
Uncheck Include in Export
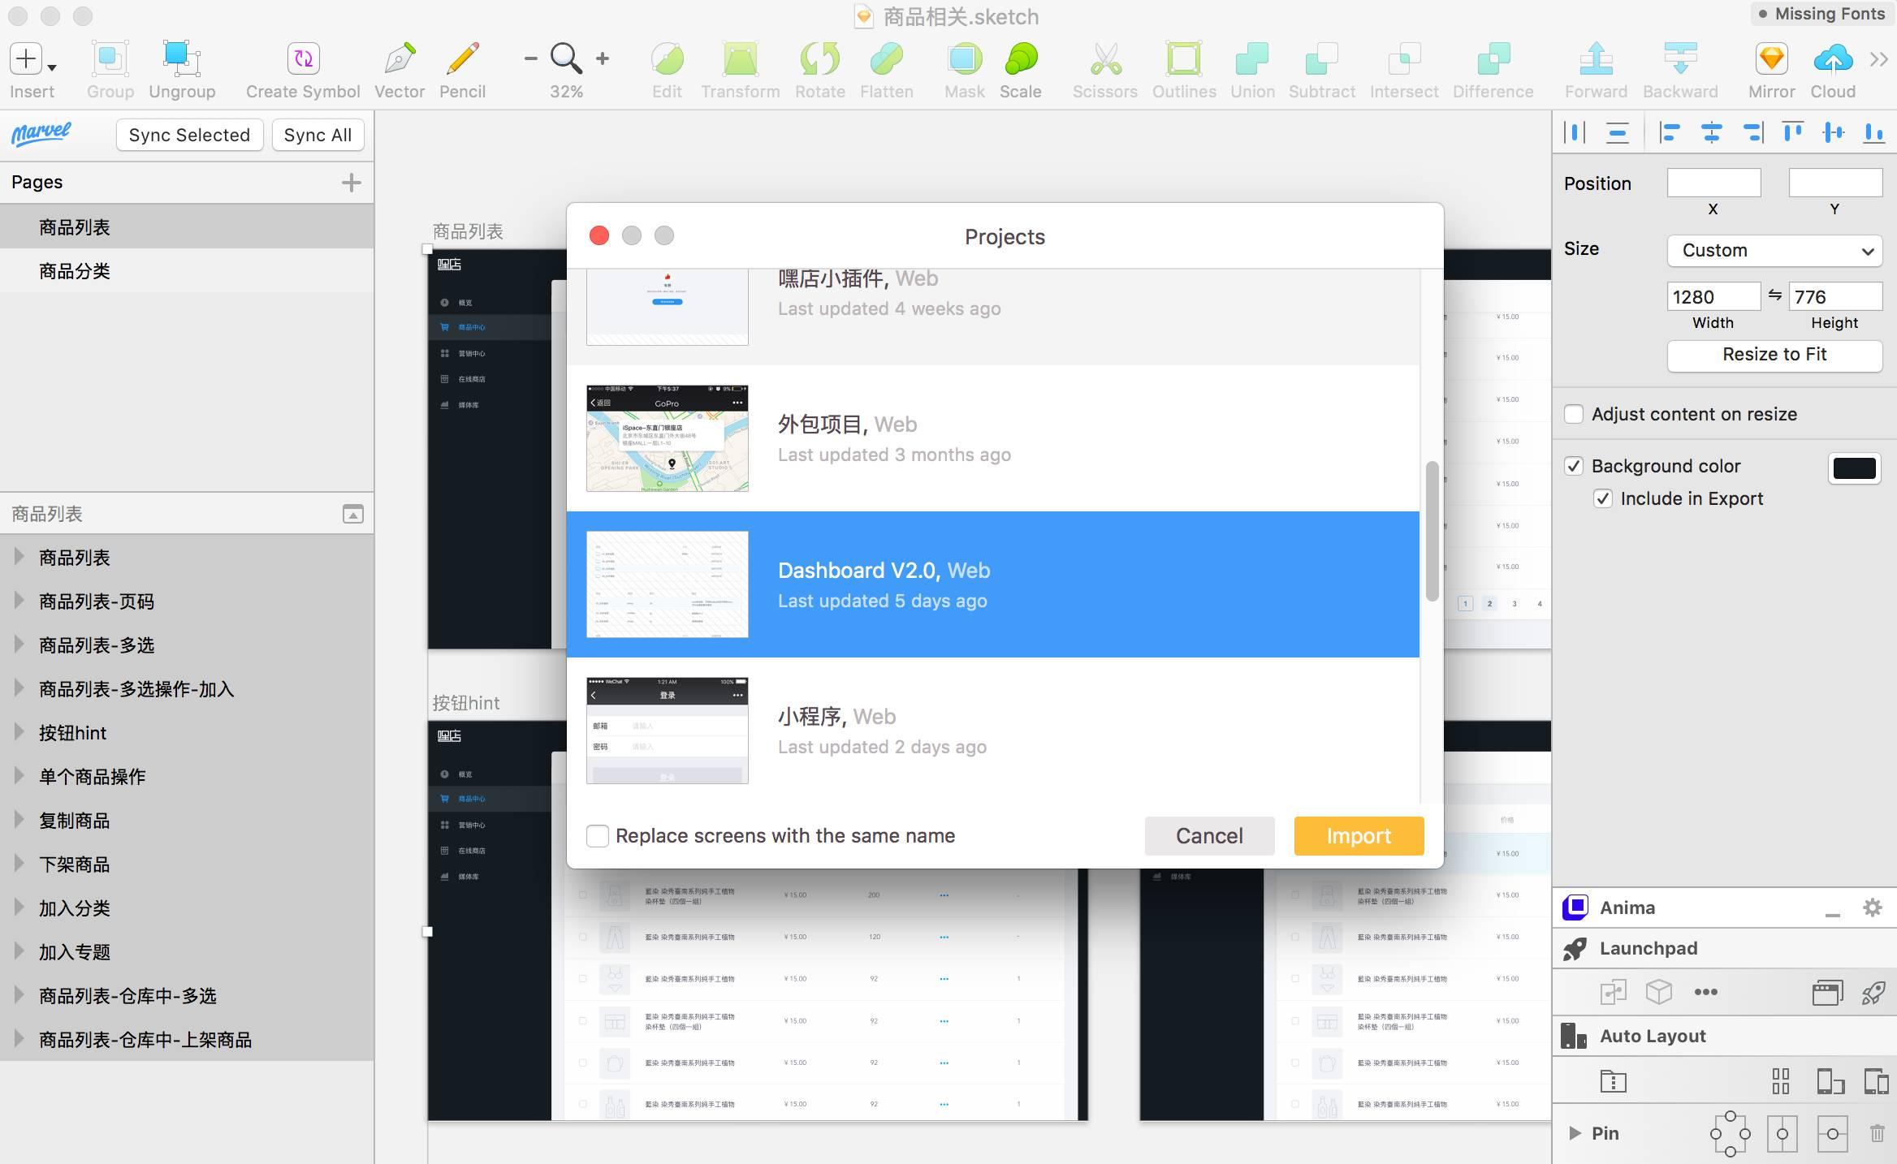1602,498
